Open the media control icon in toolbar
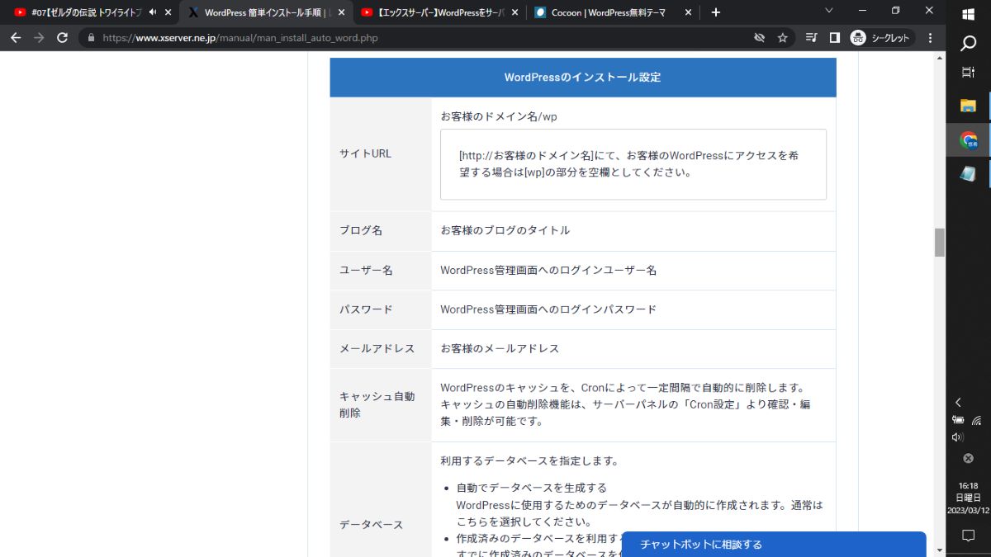This screenshot has height=557, width=991. click(x=811, y=38)
